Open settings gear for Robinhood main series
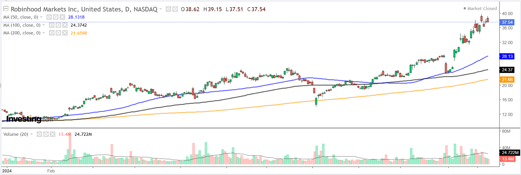The image size is (521, 175). pyautogui.click(x=175, y=9)
